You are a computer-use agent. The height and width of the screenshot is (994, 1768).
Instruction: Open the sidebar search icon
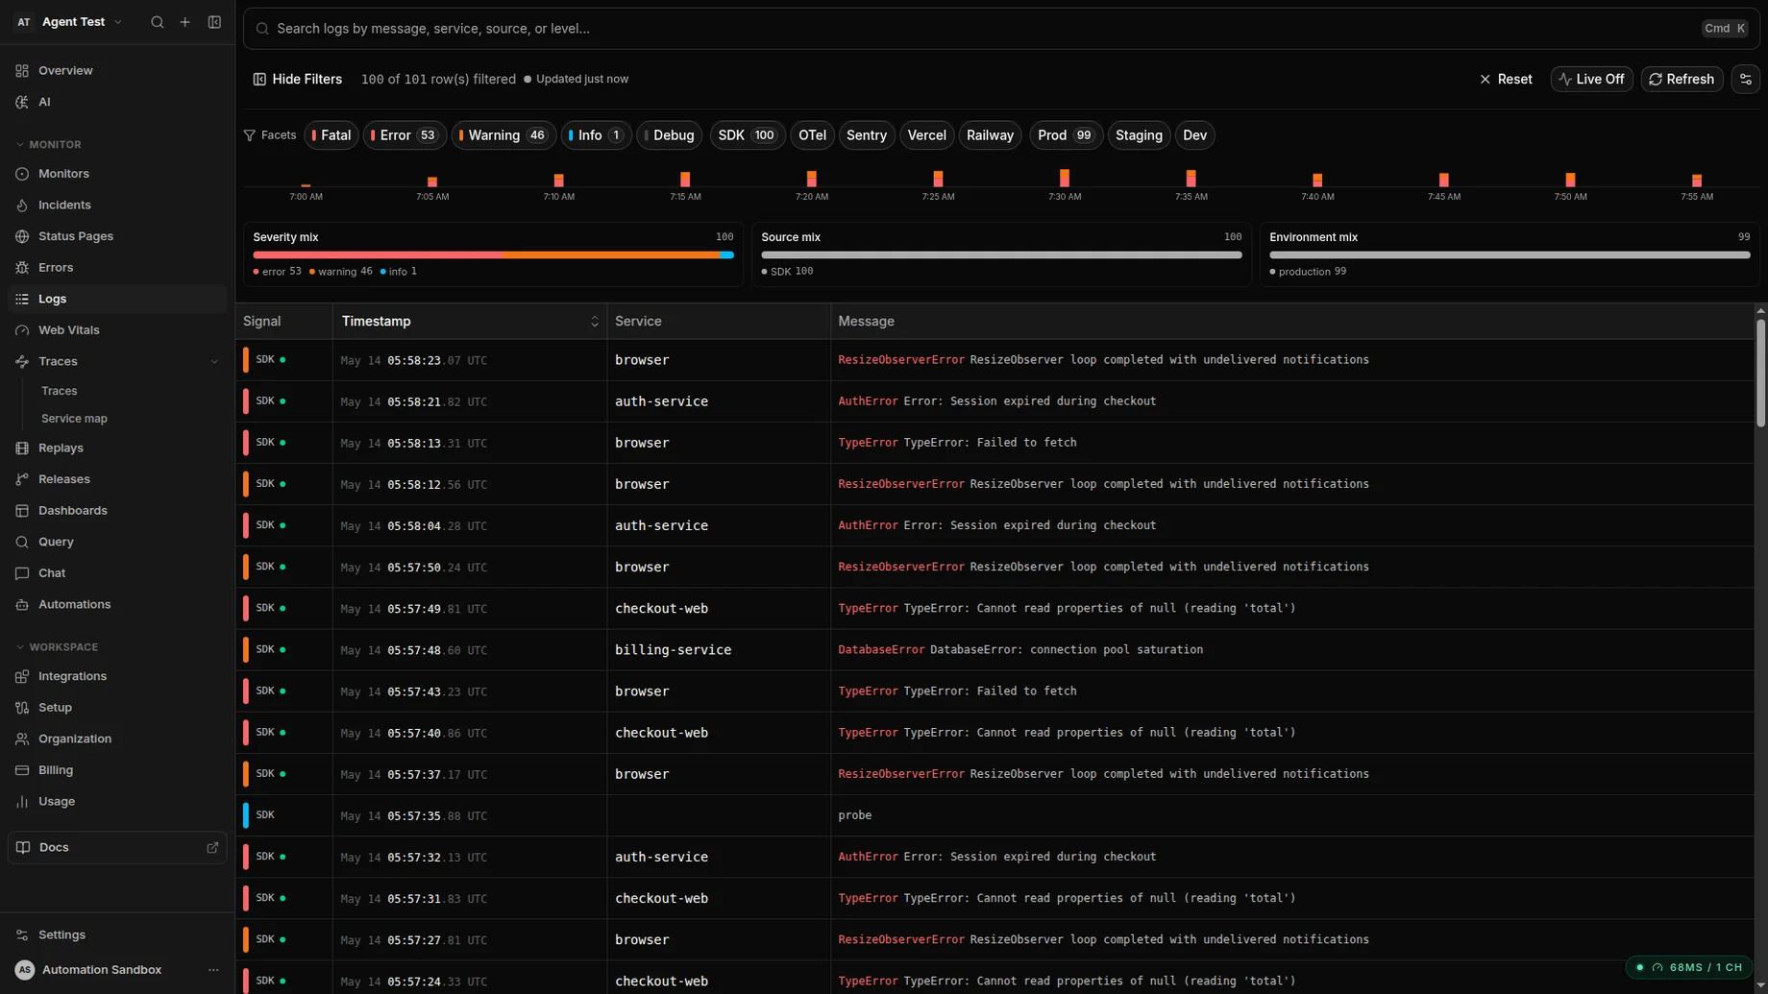(x=158, y=22)
